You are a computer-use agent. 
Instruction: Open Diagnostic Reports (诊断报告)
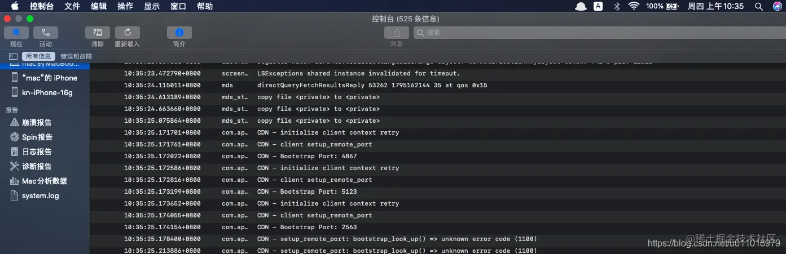[45, 166]
